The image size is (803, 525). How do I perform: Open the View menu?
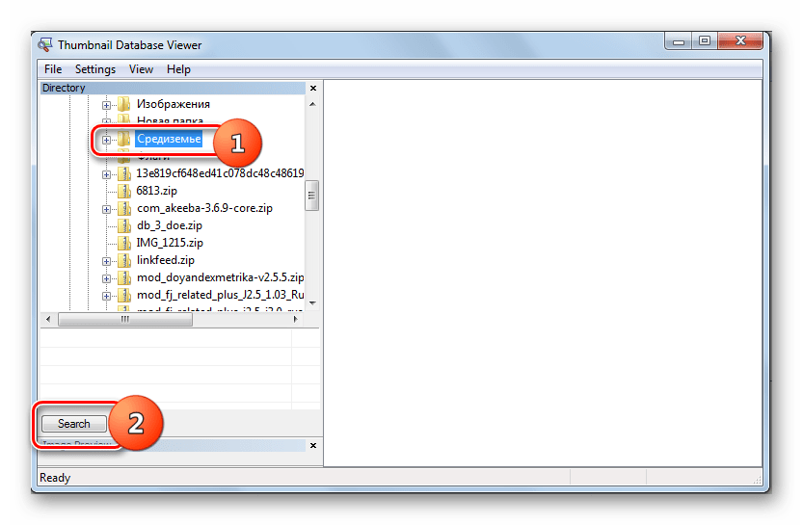point(141,69)
